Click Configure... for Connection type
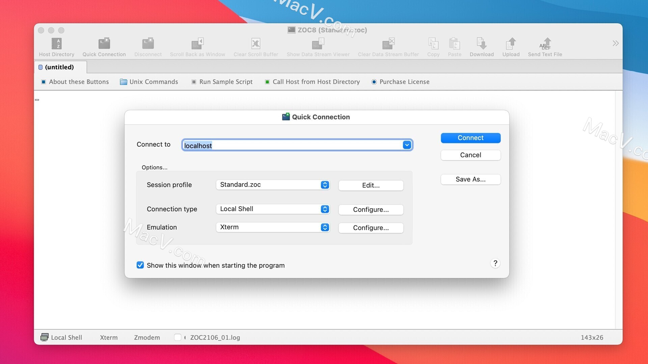The height and width of the screenshot is (364, 648). (371, 210)
